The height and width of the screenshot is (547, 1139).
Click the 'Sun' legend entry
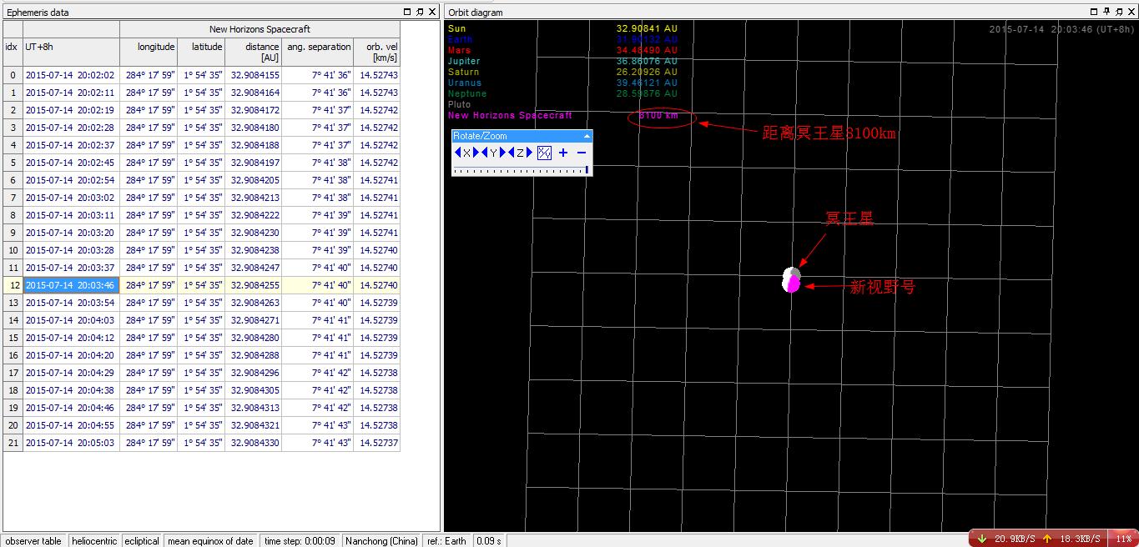(x=457, y=28)
